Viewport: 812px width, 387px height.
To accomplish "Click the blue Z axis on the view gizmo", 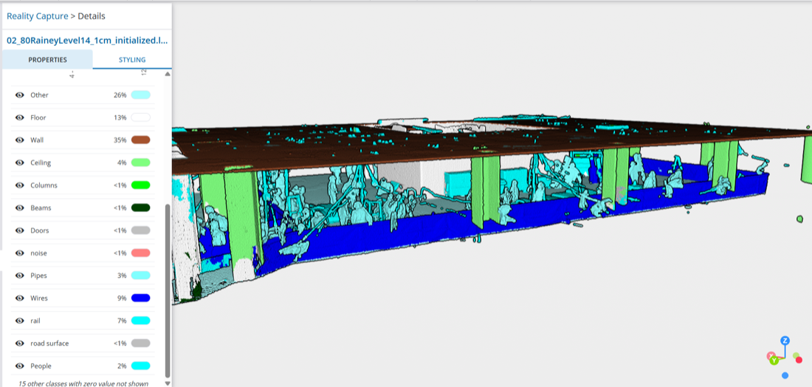I will pyautogui.click(x=785, y=340).
